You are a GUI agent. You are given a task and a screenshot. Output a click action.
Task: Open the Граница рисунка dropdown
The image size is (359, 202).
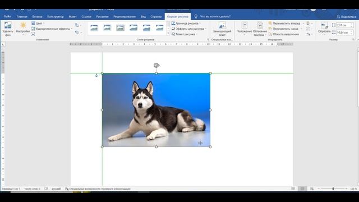coord(186,24)
